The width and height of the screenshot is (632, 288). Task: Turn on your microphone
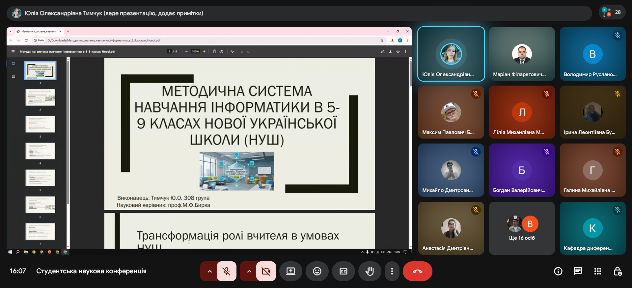pos(227,271)
